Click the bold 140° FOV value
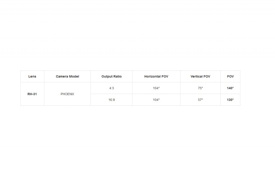Image resolution: width=275 pixels, height=183 pixels. [230, 88]
